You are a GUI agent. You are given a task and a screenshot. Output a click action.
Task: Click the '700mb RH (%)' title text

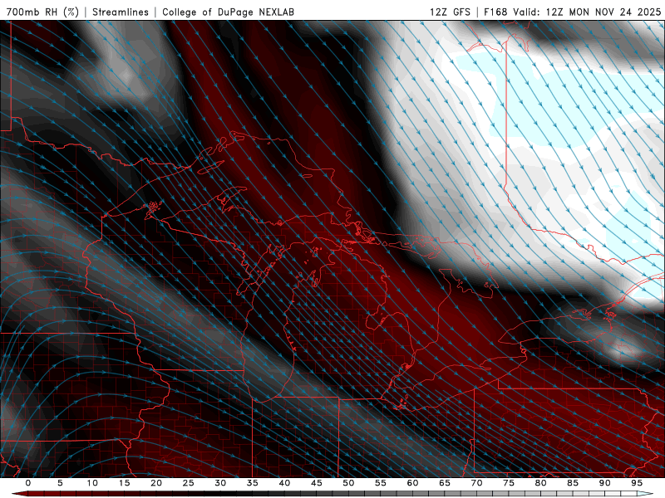[42, 12]
